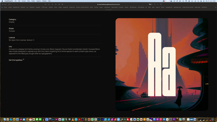This screenshot has width=217, height=122.
Task: Open the Spotlight search icon in menu bar
Action: [x=198, y=1]
